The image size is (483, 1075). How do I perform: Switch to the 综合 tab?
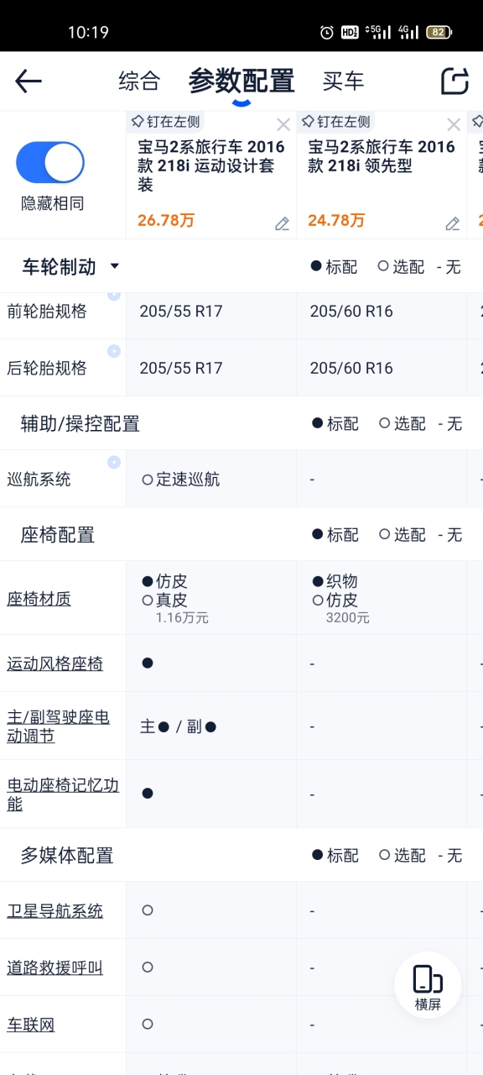pyautogui.click(x=139, y=81)
